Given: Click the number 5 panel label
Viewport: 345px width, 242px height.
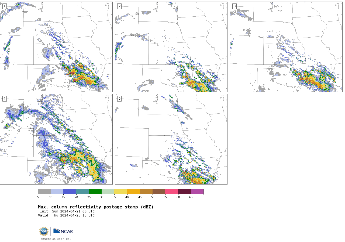Looking at the screenshot, I should coord(119,99).
